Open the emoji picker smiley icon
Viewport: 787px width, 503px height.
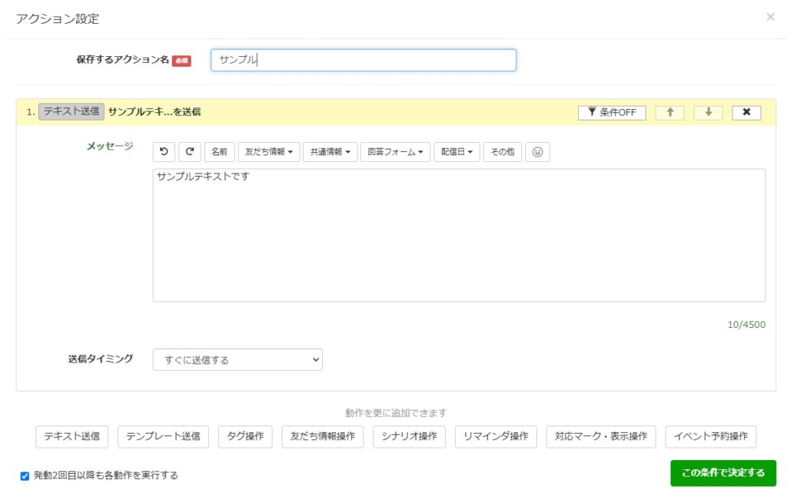tap(537, 152)
